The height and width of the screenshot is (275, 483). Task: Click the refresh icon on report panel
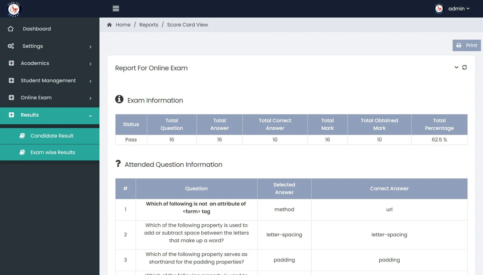point(465,67)
